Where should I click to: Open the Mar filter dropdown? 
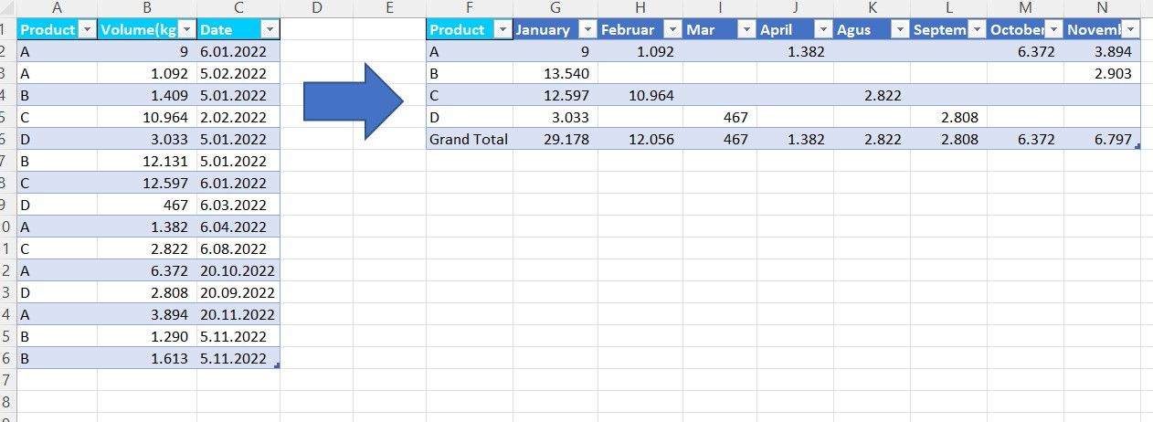(746, 30)
